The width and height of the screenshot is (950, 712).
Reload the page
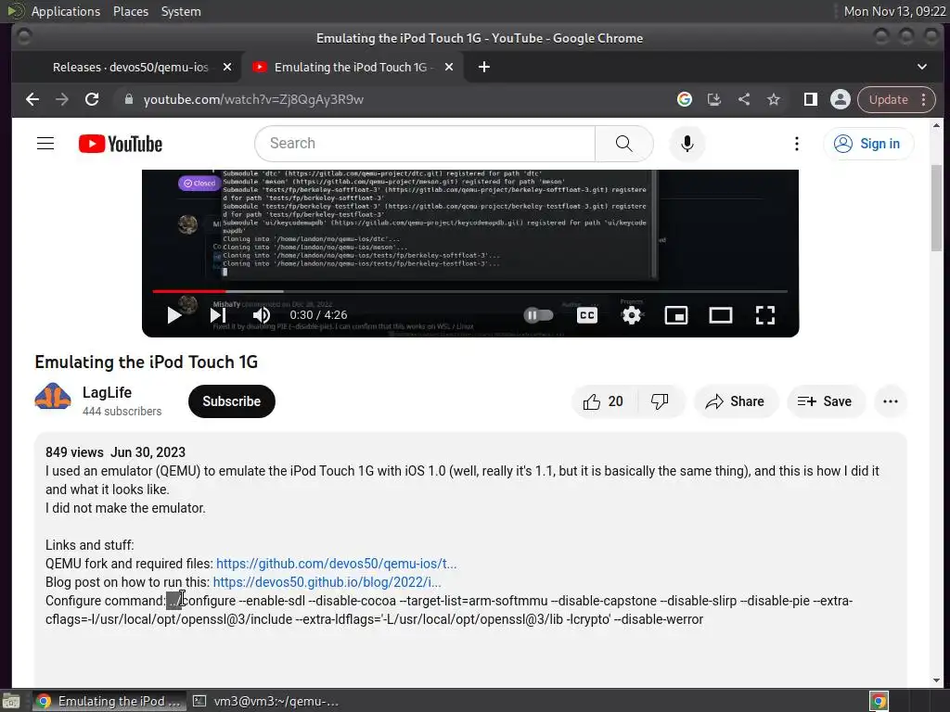coord(92,99)
